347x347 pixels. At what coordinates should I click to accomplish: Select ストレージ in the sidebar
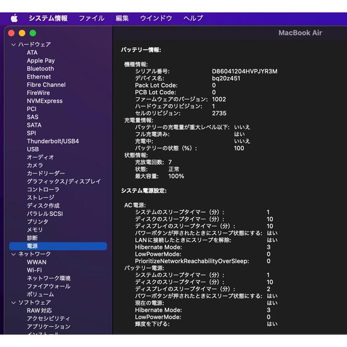pyautogui.click(x=41, y=197)
